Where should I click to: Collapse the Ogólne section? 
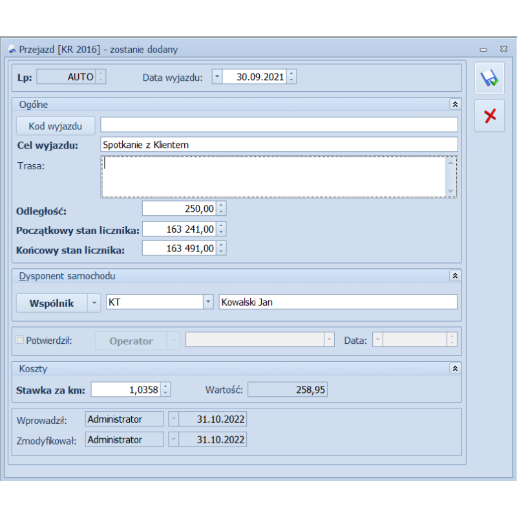click(x=455, y=104)
